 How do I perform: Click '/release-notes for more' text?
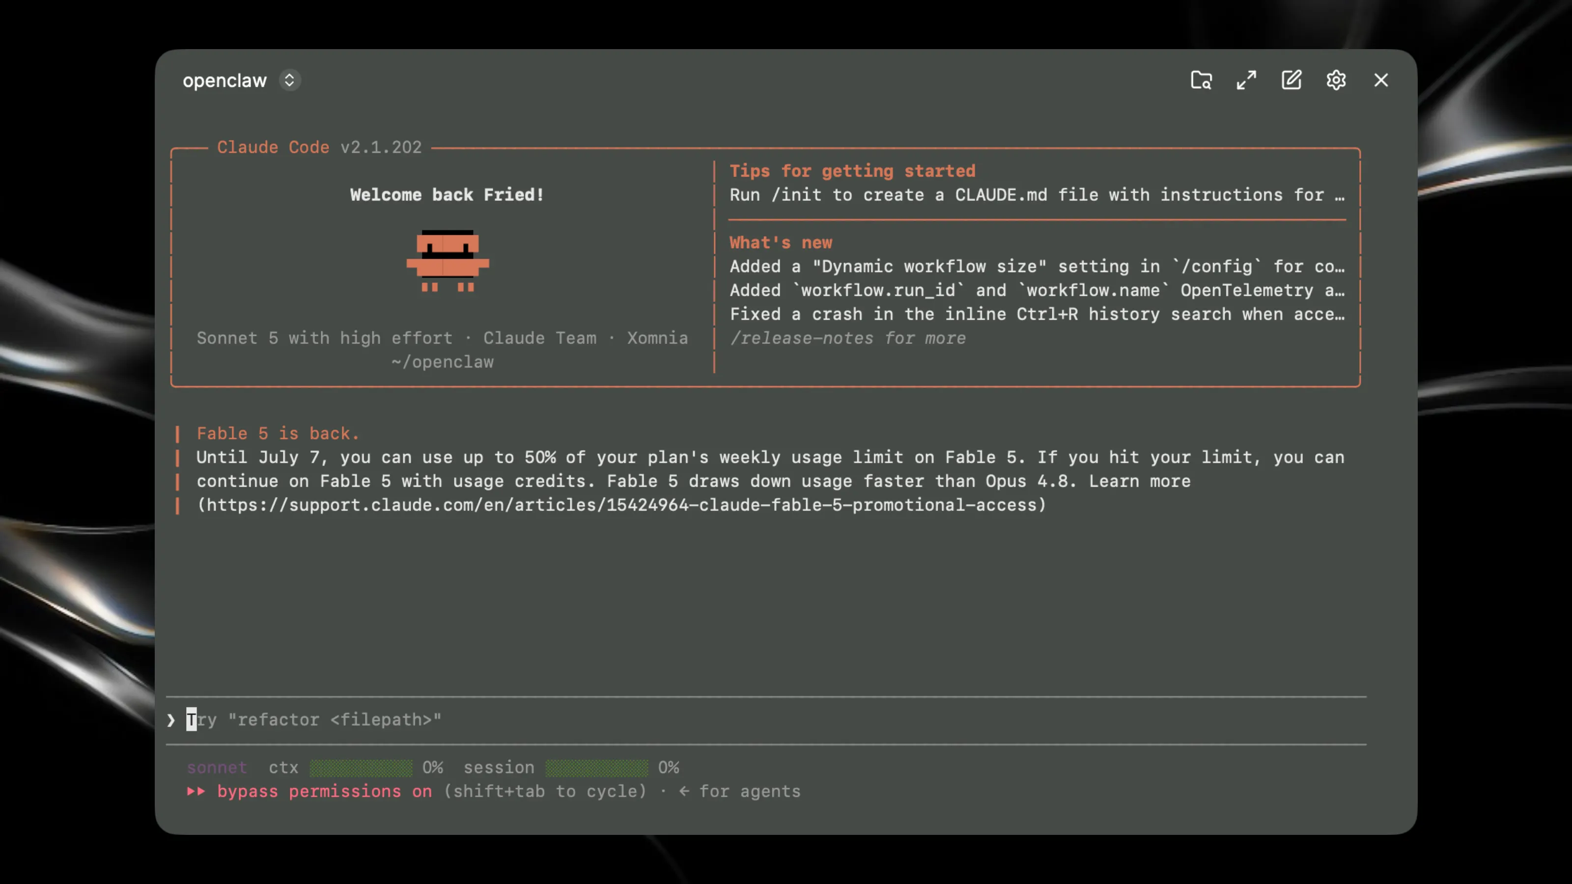point(847,338)
